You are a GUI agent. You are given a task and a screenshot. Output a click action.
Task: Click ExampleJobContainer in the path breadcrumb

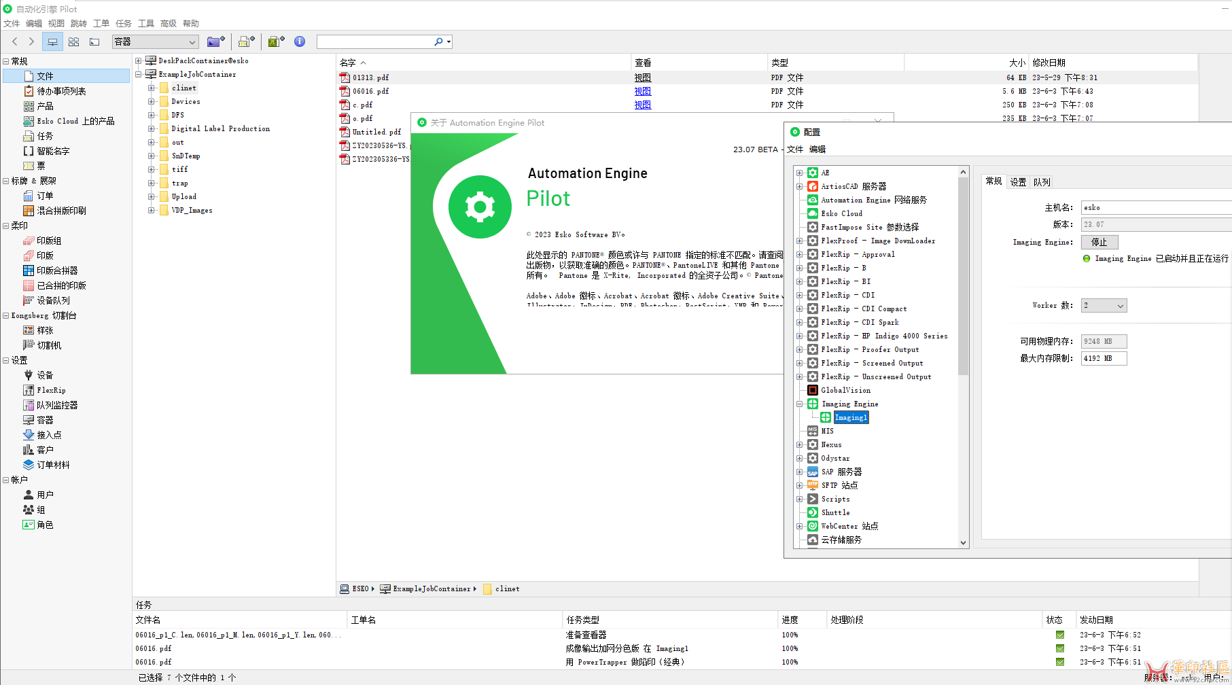[x=432, y=589]
